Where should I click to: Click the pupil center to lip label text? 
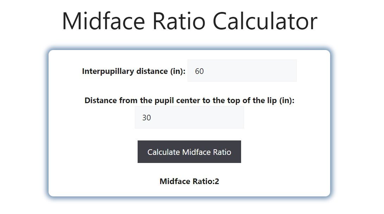[x=190, y=100]
